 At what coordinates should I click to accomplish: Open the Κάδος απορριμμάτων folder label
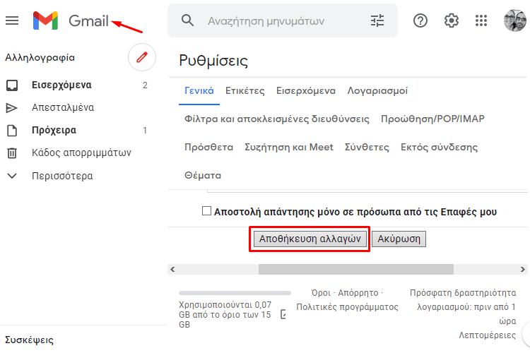[81, 153]
